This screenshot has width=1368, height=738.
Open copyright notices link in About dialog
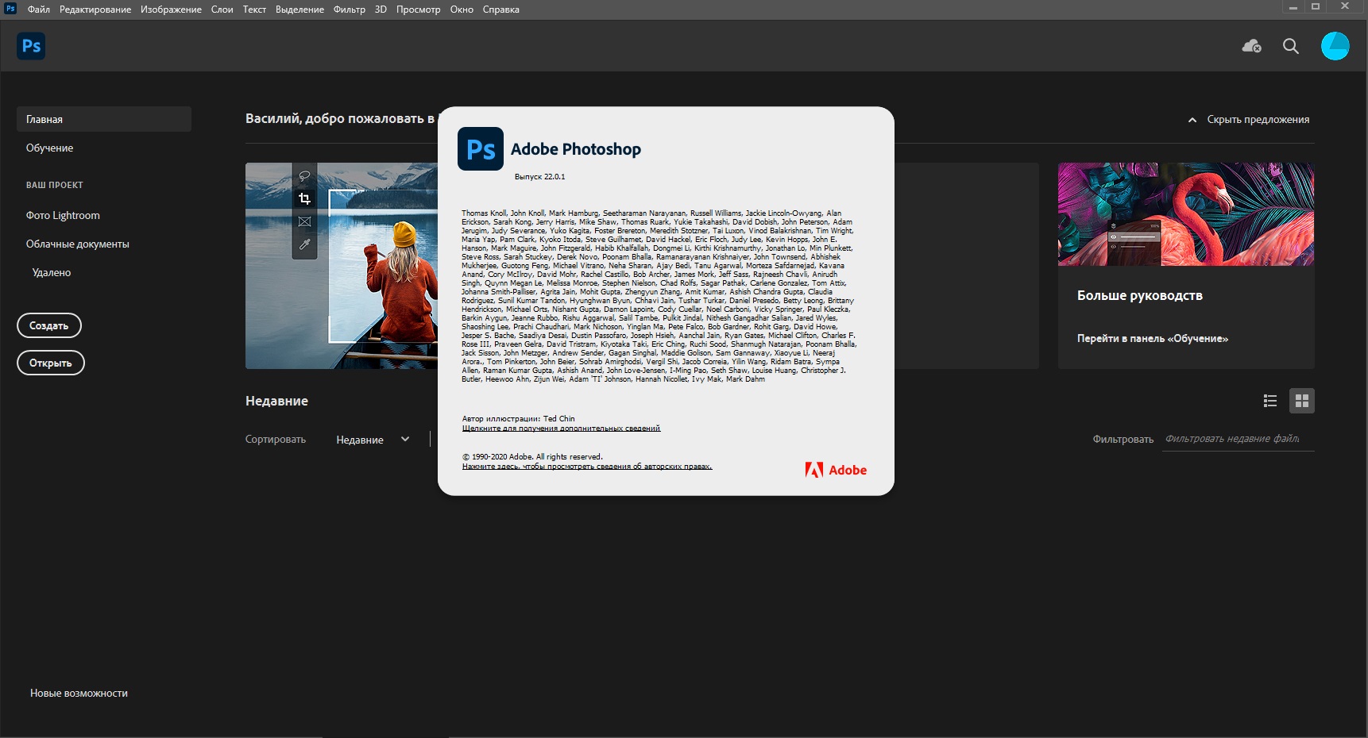(587, 466)
